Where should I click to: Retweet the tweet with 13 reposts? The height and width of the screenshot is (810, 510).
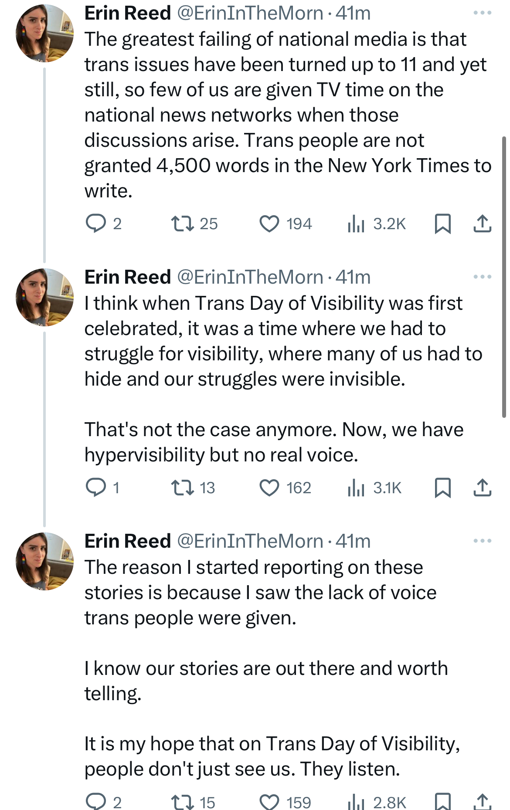[182, 488]
